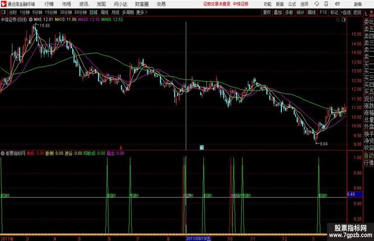374x241 pixels.
Task: Click the 底出 indicator value label
Action: tap(115, 153)
